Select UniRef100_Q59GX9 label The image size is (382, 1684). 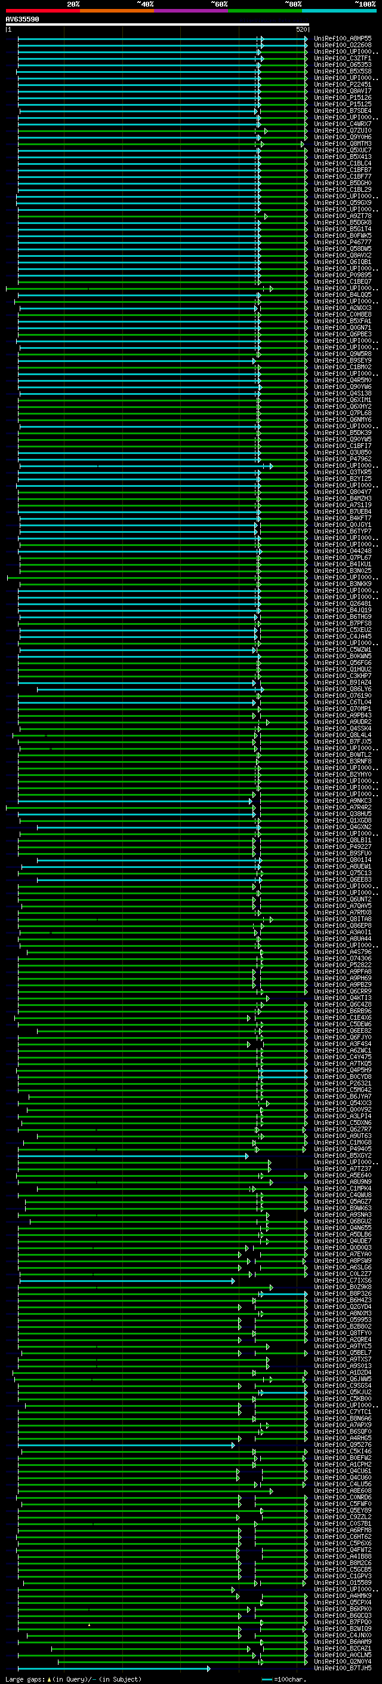pos(343,203)
